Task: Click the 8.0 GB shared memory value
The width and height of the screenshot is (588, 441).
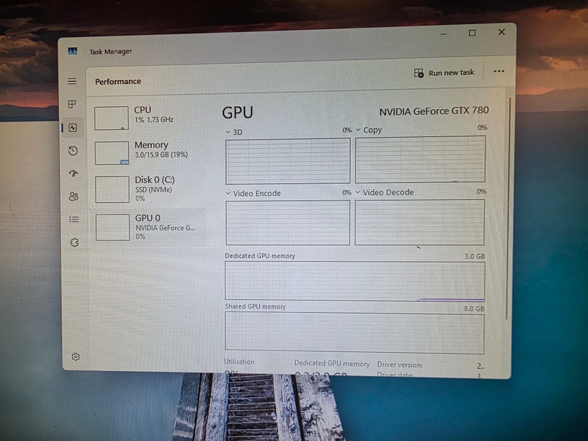Action: pos(474,309)
